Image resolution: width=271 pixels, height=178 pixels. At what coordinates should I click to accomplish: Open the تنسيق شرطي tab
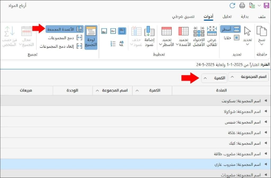pos(183,17)
